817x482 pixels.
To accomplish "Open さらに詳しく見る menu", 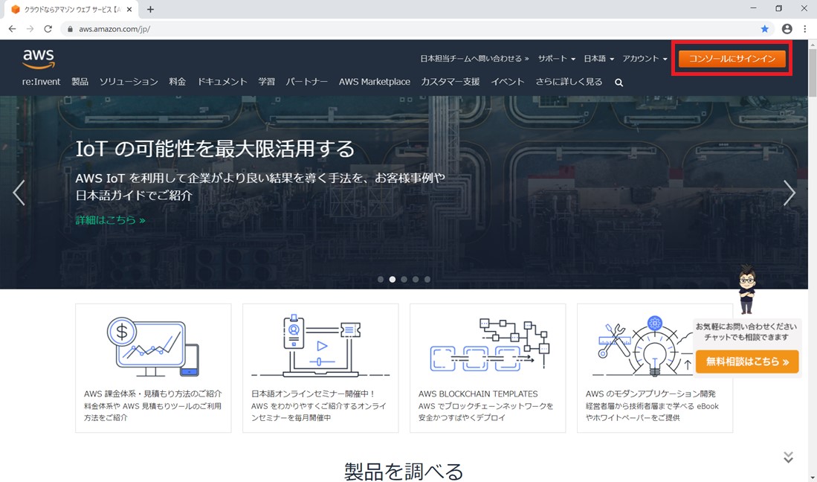I will pyautogui.click(x=569, y=82).
